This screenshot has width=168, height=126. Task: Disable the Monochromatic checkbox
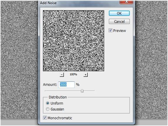(45, 118)
